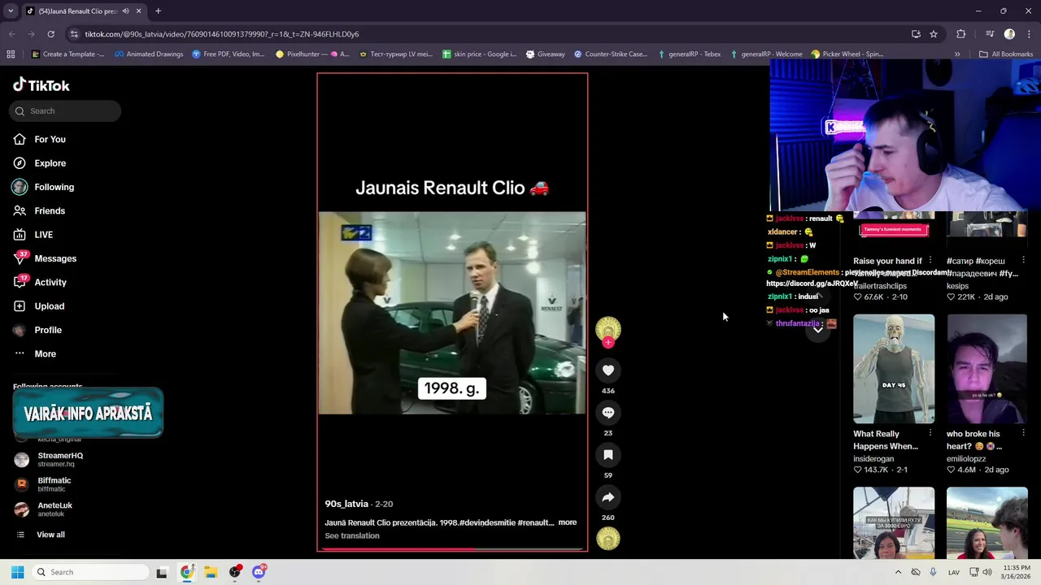Open a new browser tab
Image resolution: width=1041 pixels, height=585 pixels.
point(158,11)
